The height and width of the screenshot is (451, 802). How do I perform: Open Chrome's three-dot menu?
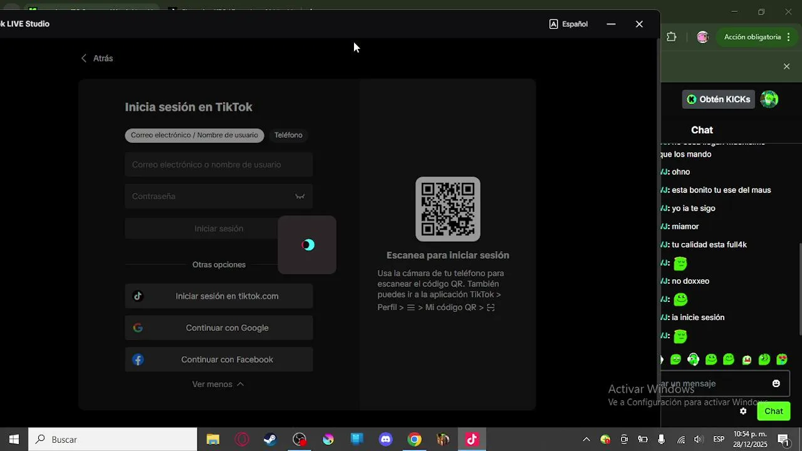(x=789, y=37)
